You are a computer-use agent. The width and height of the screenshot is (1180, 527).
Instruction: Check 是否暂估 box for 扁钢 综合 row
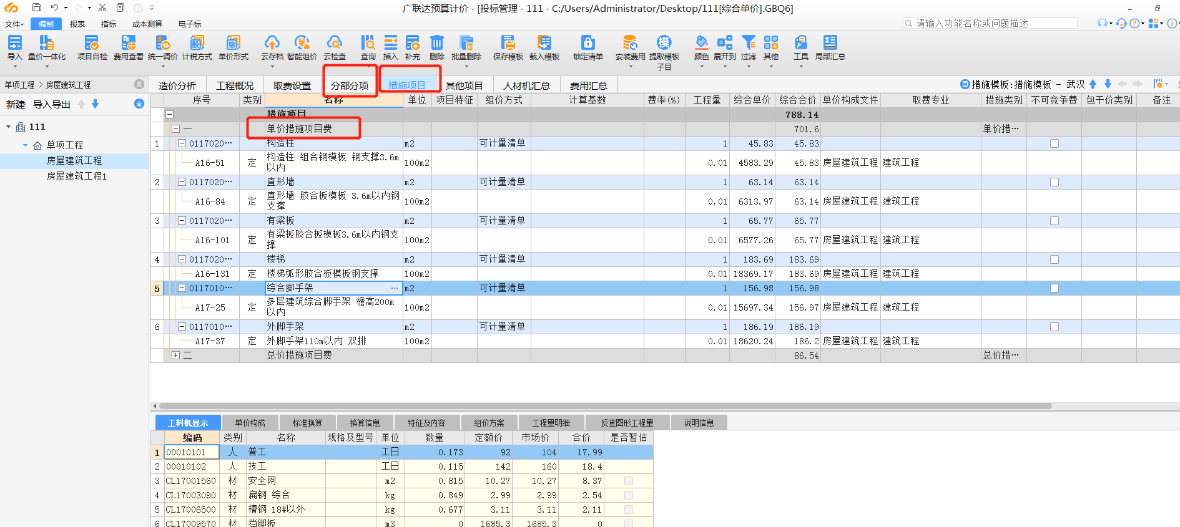629,495
